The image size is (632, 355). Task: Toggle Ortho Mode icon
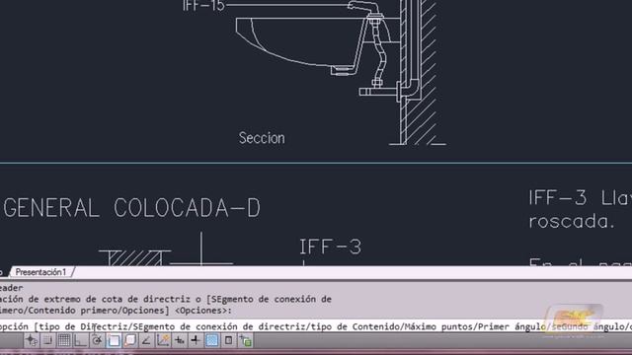click(80, 341)
